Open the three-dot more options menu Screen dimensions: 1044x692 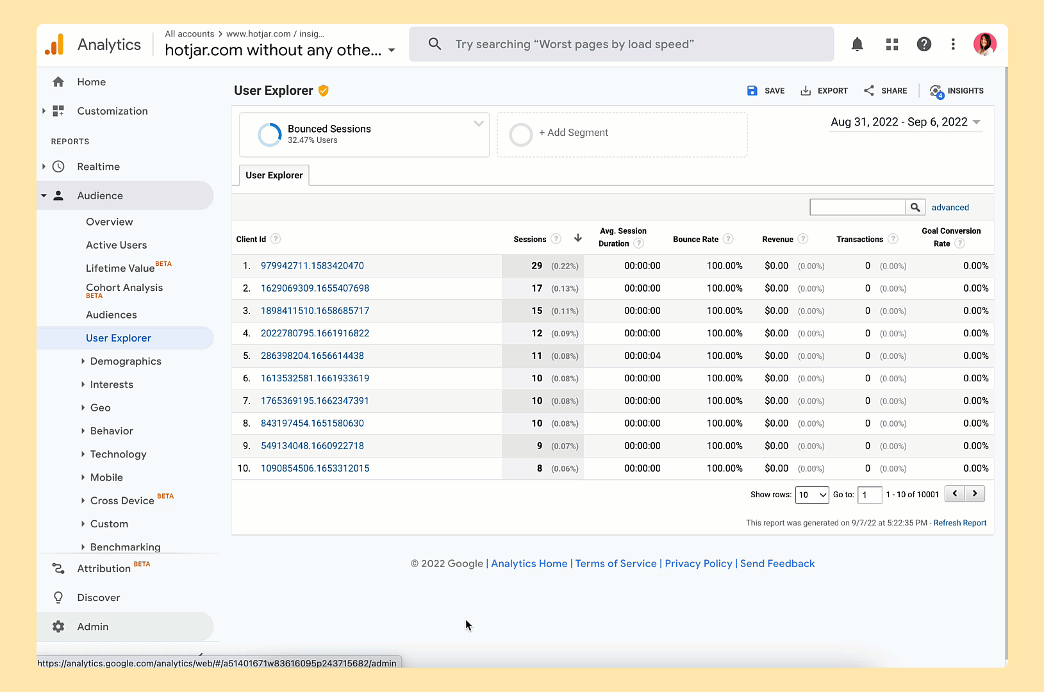coord(953,44)
